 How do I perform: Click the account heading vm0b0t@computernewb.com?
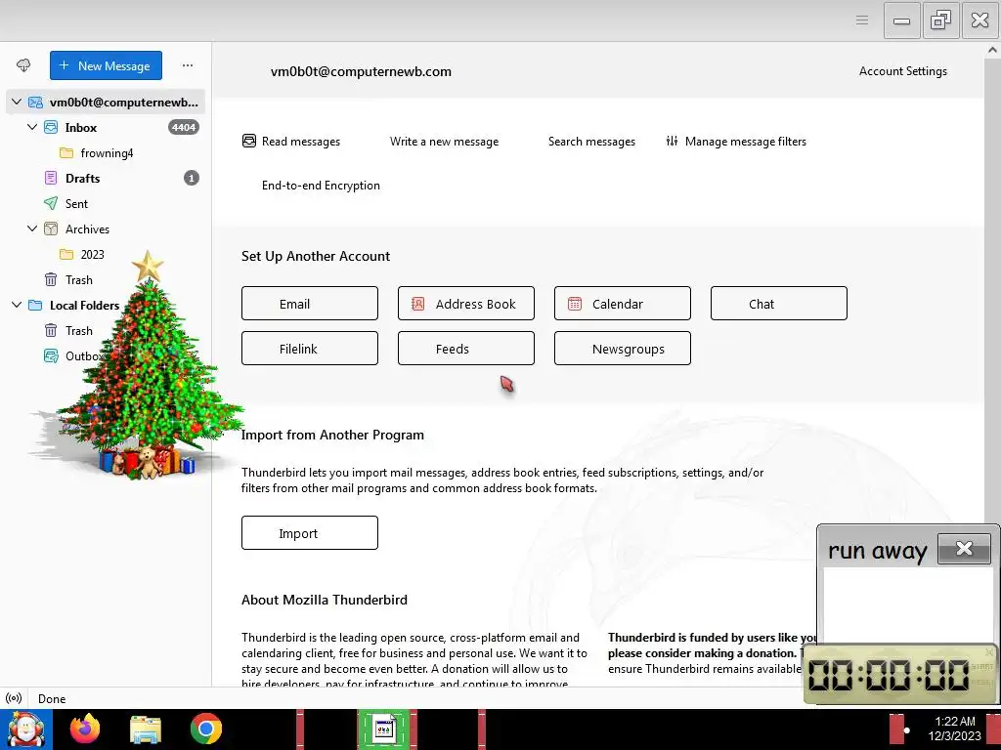[x=361, y=72]
